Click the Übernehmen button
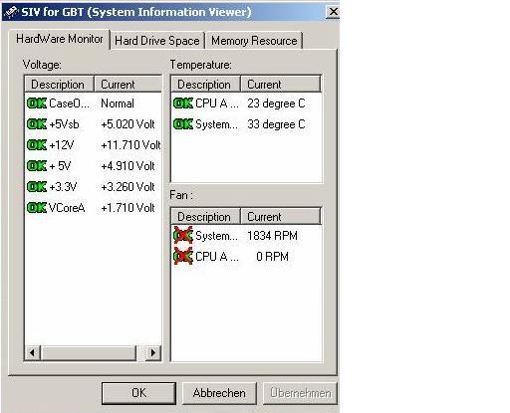The height and width of the screenshot is (413, 510). (300, 393)
